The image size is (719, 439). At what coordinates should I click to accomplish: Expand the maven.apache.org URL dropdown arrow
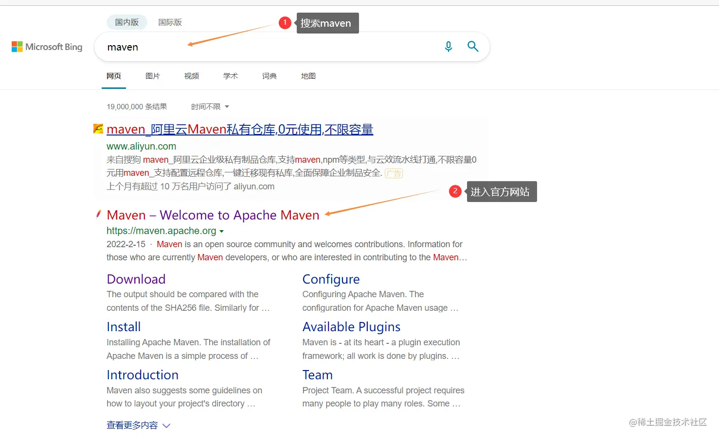[222, 232]
